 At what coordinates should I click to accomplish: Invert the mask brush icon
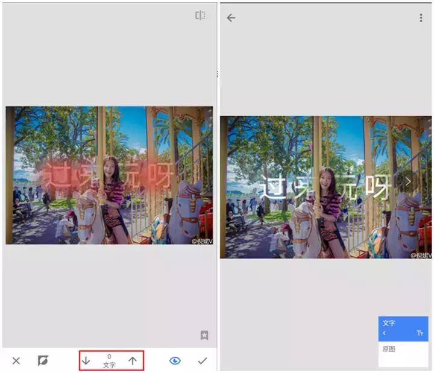point(43,360)
